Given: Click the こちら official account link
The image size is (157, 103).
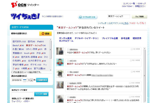Looking at the screenshot, I should pyautogui.click(x=126, y=23).
